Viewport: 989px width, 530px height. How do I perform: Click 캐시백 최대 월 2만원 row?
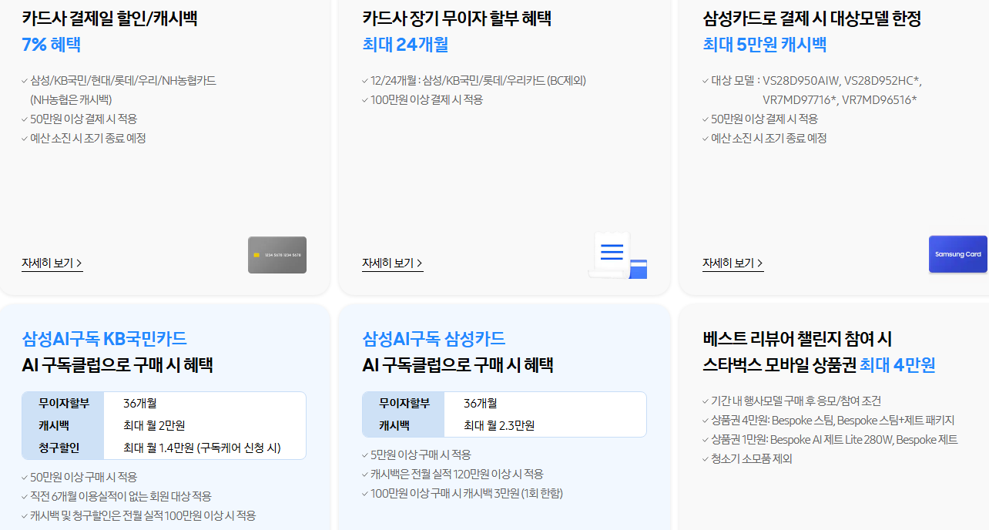(164, 425)
